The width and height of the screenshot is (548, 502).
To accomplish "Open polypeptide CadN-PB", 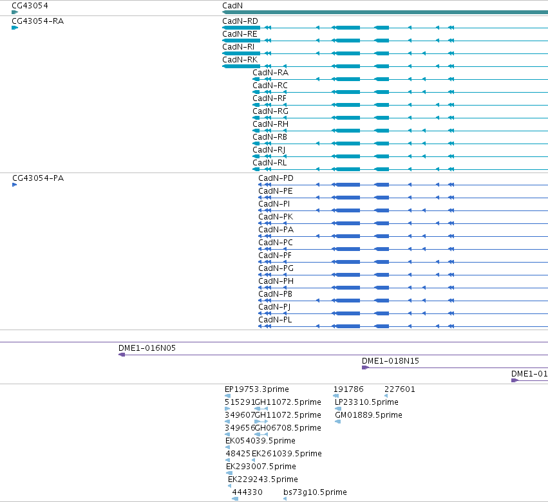I will pos(276,294).
